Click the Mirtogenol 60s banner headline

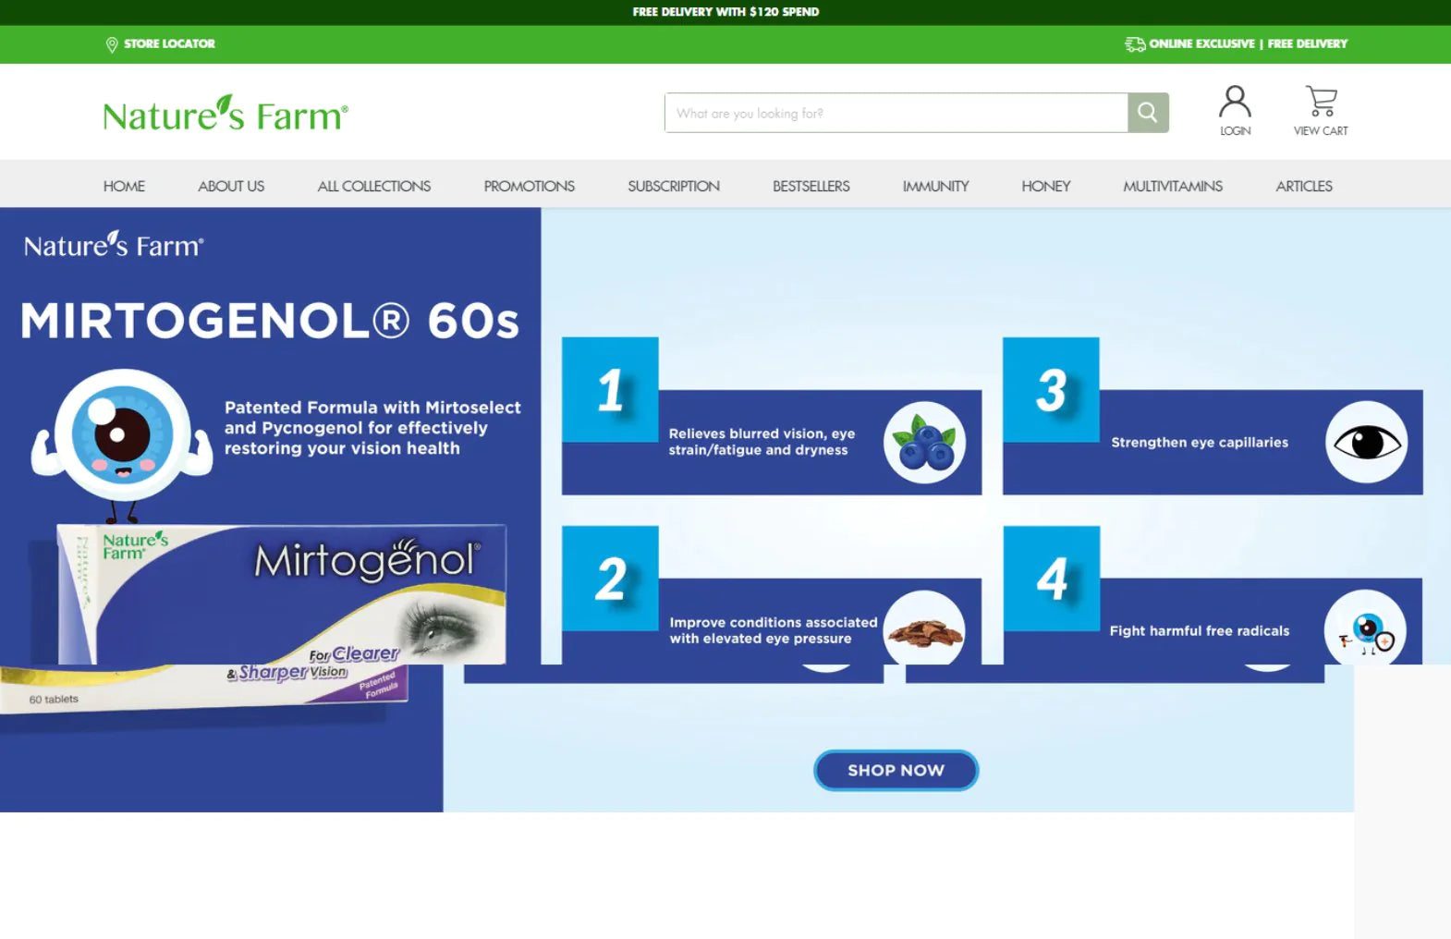click(x=270, y=321)
